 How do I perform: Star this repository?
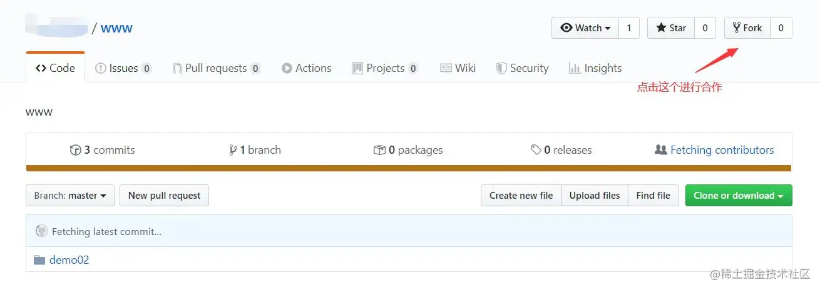click(671, 28)
